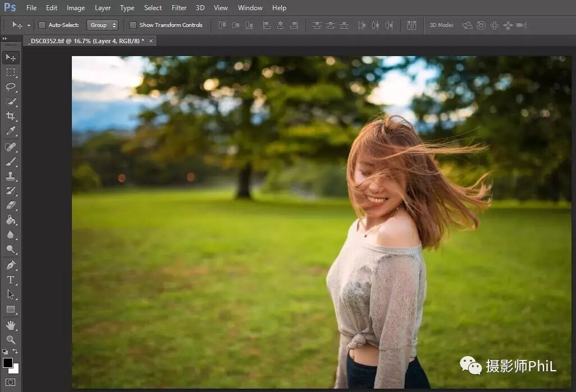
Task: Select the Lasso tool
Action: pos(11,87)
